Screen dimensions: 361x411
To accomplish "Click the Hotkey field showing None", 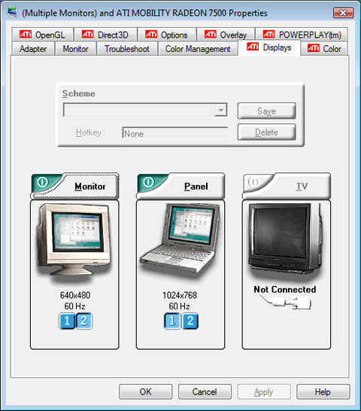I will 175,133.
